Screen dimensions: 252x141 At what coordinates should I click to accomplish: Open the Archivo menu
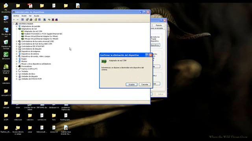16,16
